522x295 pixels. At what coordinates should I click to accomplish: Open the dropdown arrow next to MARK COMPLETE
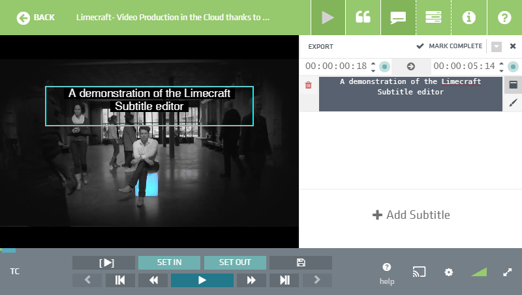click(497, 46)
